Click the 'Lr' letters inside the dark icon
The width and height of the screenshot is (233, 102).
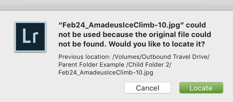[31, 36]
